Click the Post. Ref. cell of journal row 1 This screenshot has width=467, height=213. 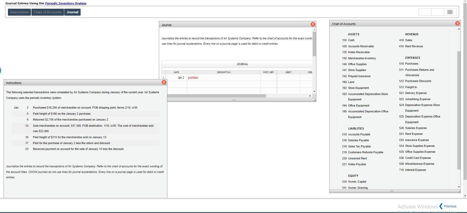click(x=269, y=78)
